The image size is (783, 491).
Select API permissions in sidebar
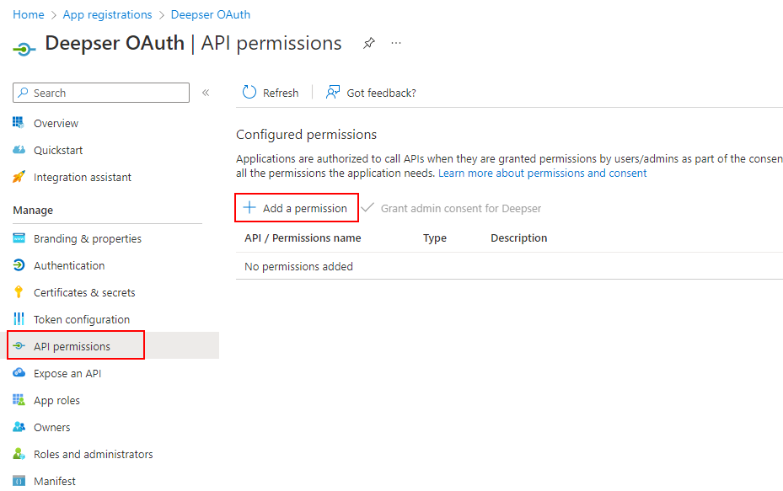(x=72, y=346)
